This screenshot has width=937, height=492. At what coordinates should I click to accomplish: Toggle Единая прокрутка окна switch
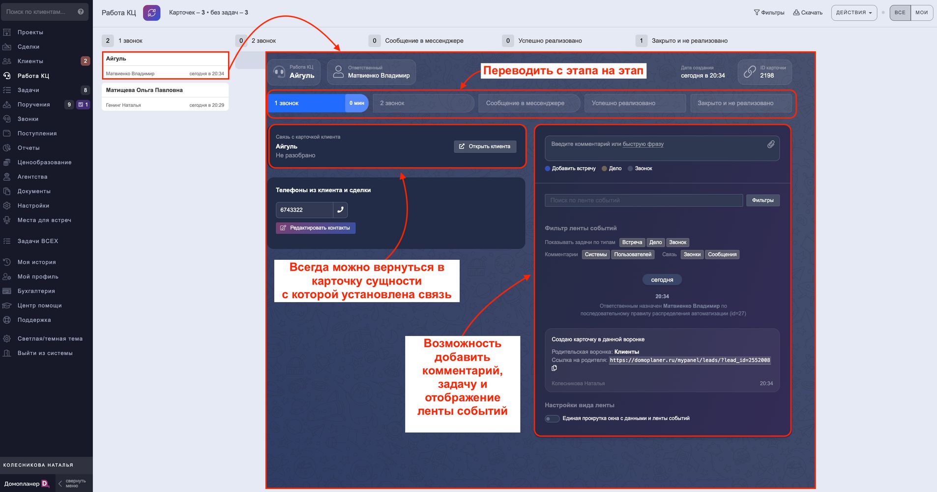[552, 419]
